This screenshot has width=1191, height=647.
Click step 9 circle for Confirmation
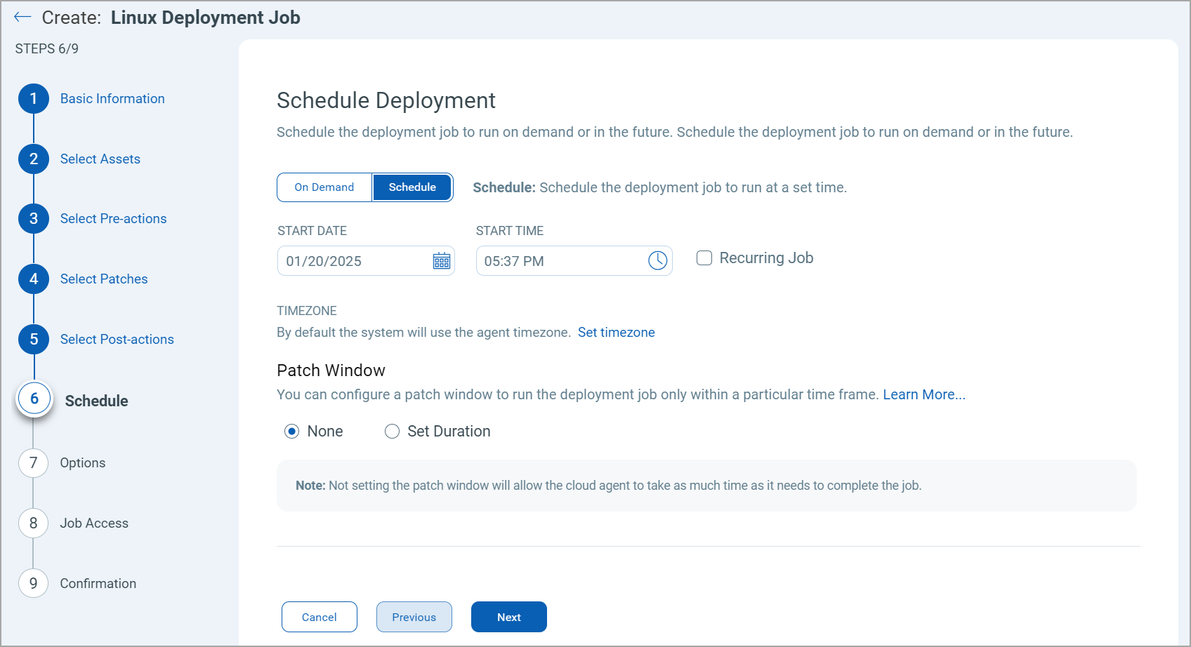pyautogui.click(x=33, y=583)
